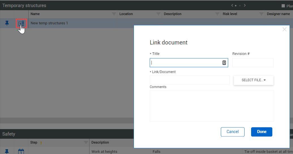Click the link document attachment icon
Screen dimensions: 293x154
[21, 23]
